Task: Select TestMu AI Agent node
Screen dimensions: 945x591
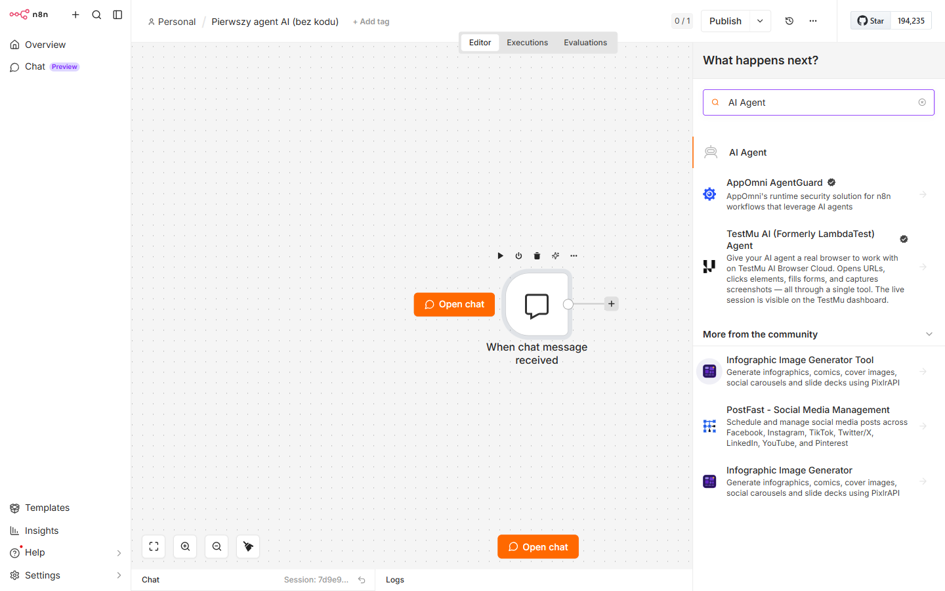Action: 819,267
